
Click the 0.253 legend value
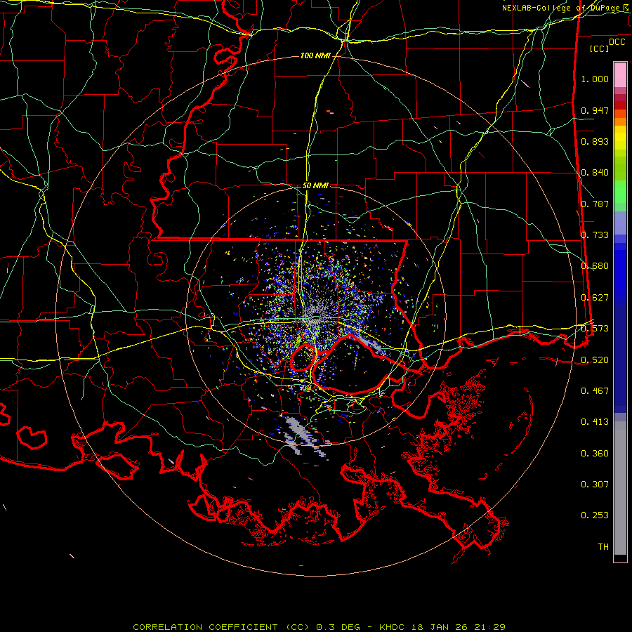point(595,515)
